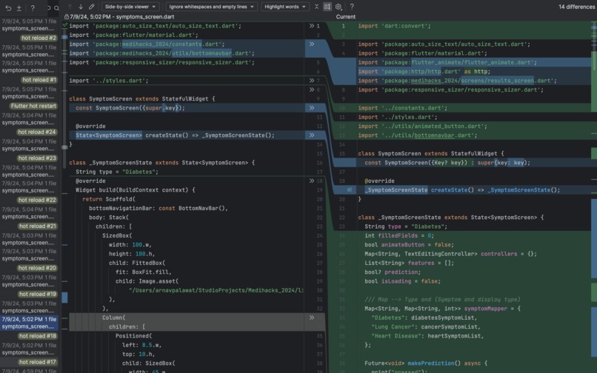Click 'Map<String, TextEditingController> controllers' line
Viewport: 597px width, 373px height.
point(450,254)
